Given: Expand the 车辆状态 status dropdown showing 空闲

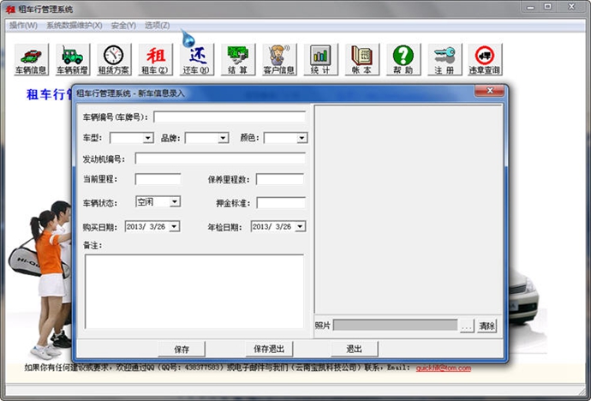Looking at the screenshot, I should [x=175, y=202].
